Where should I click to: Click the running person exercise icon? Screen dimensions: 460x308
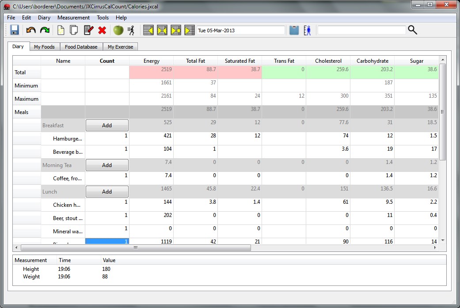click(131, 30)
